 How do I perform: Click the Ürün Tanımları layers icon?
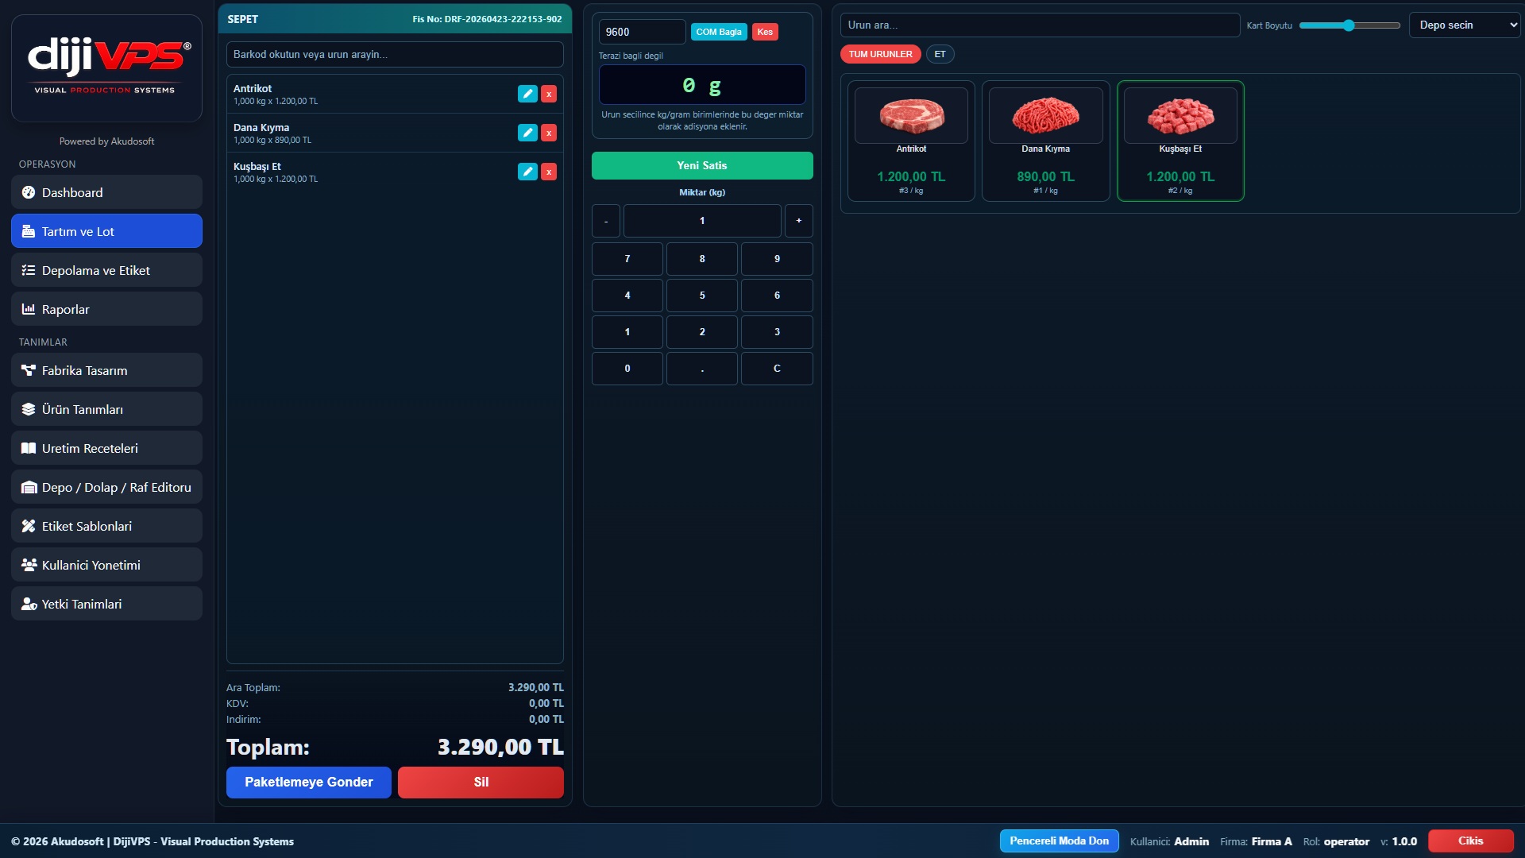click(29, 409)
